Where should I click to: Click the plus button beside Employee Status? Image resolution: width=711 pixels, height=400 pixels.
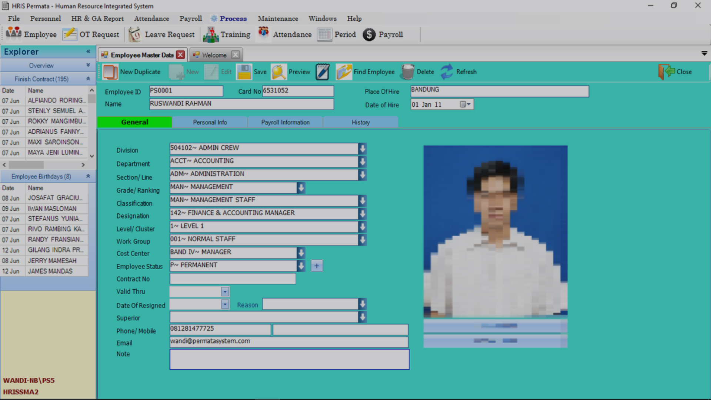(317, 266)
